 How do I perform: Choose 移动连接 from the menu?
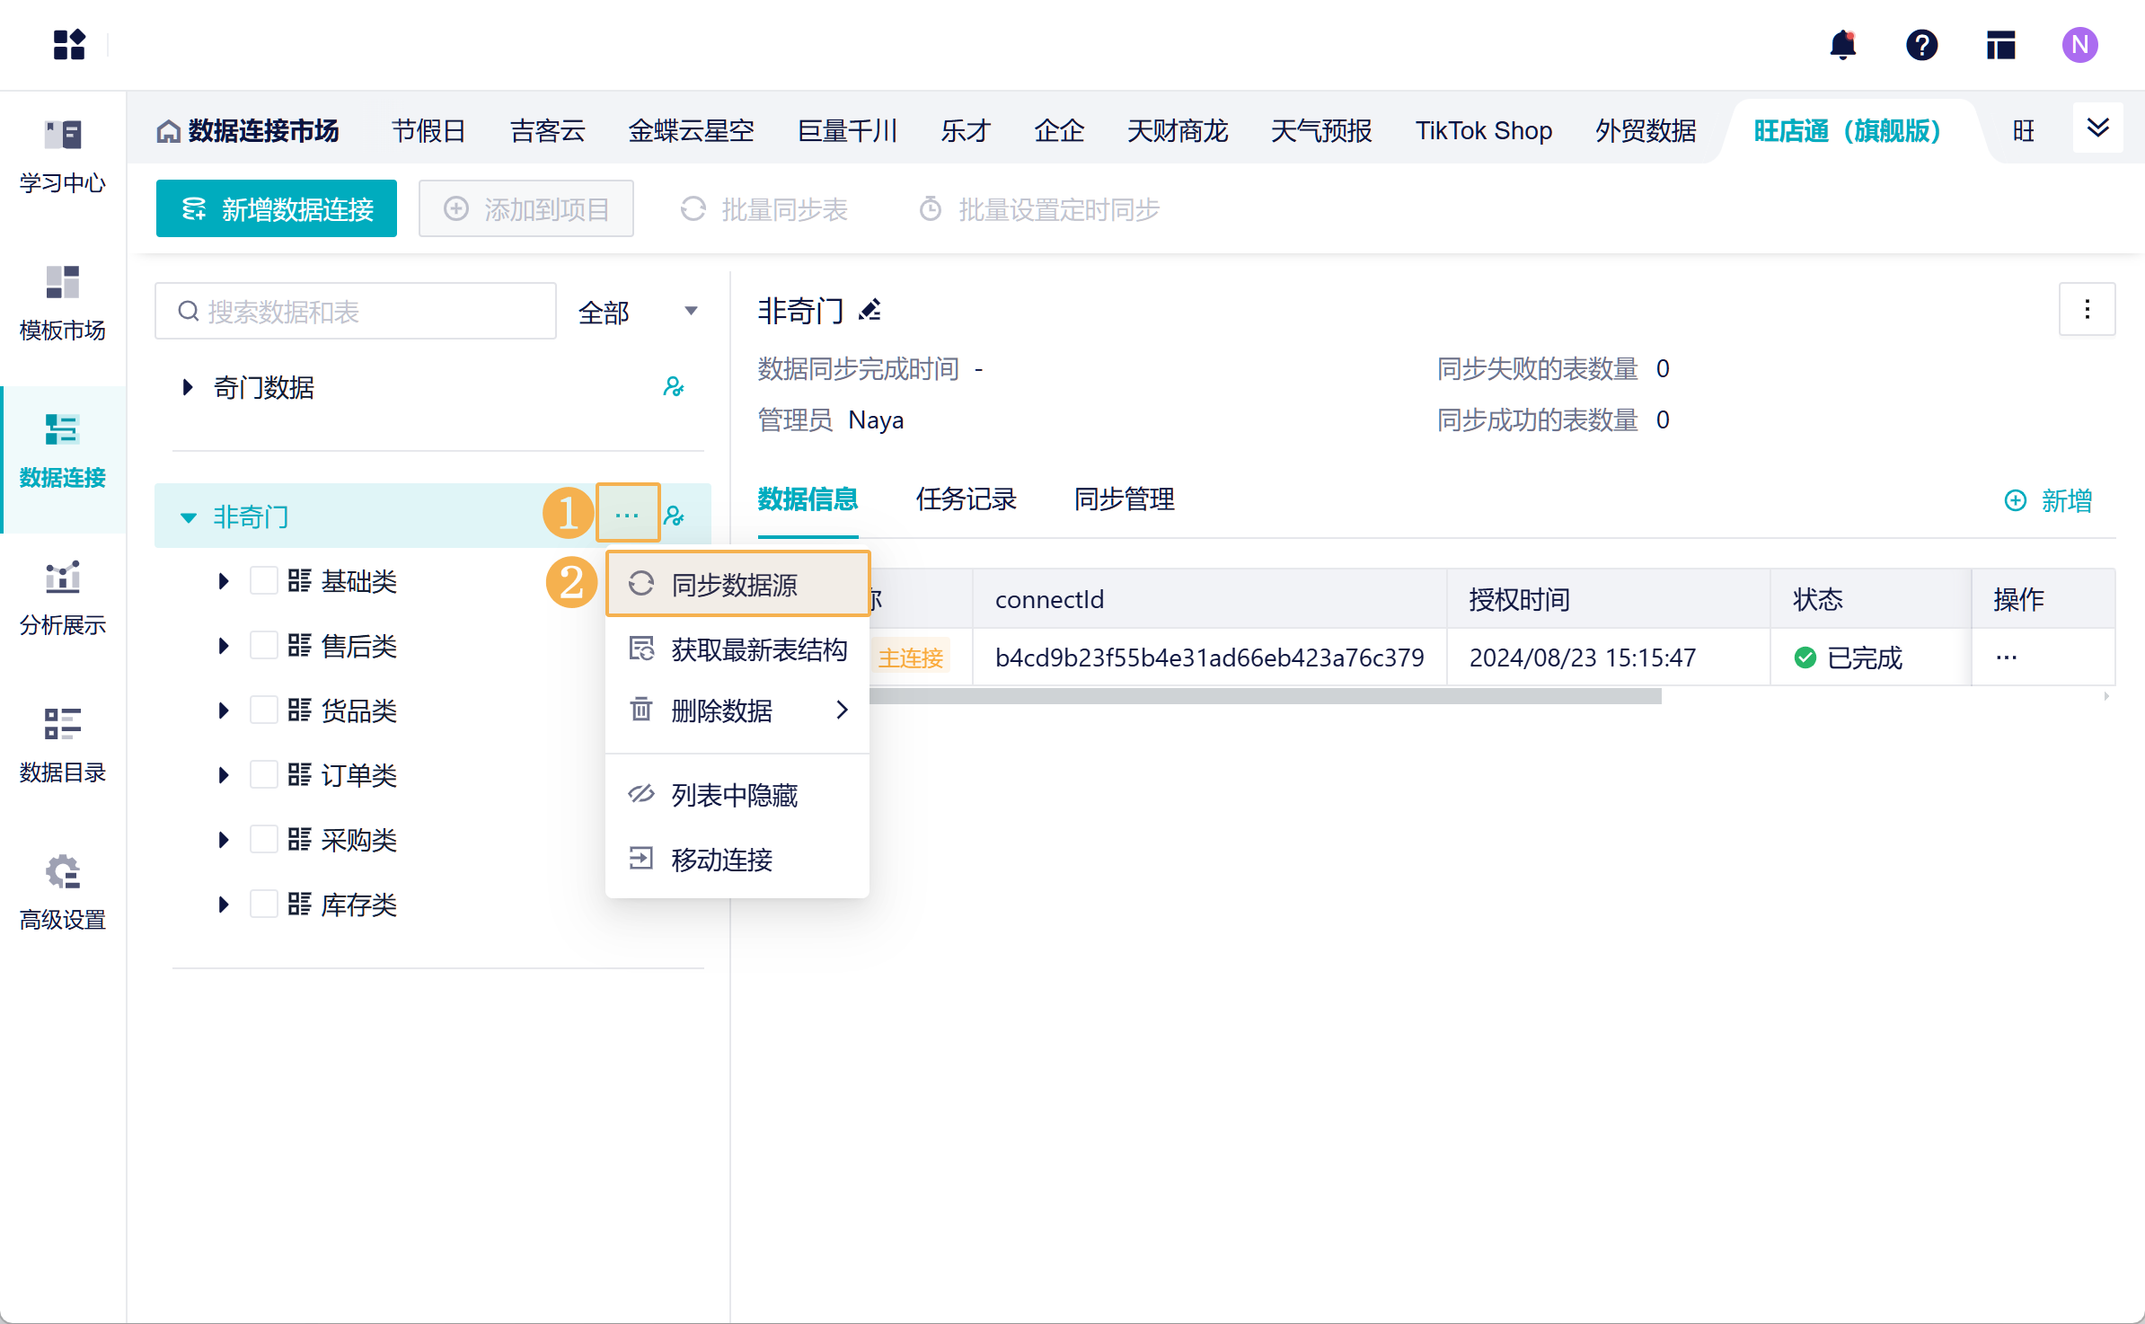pos(737,860)
